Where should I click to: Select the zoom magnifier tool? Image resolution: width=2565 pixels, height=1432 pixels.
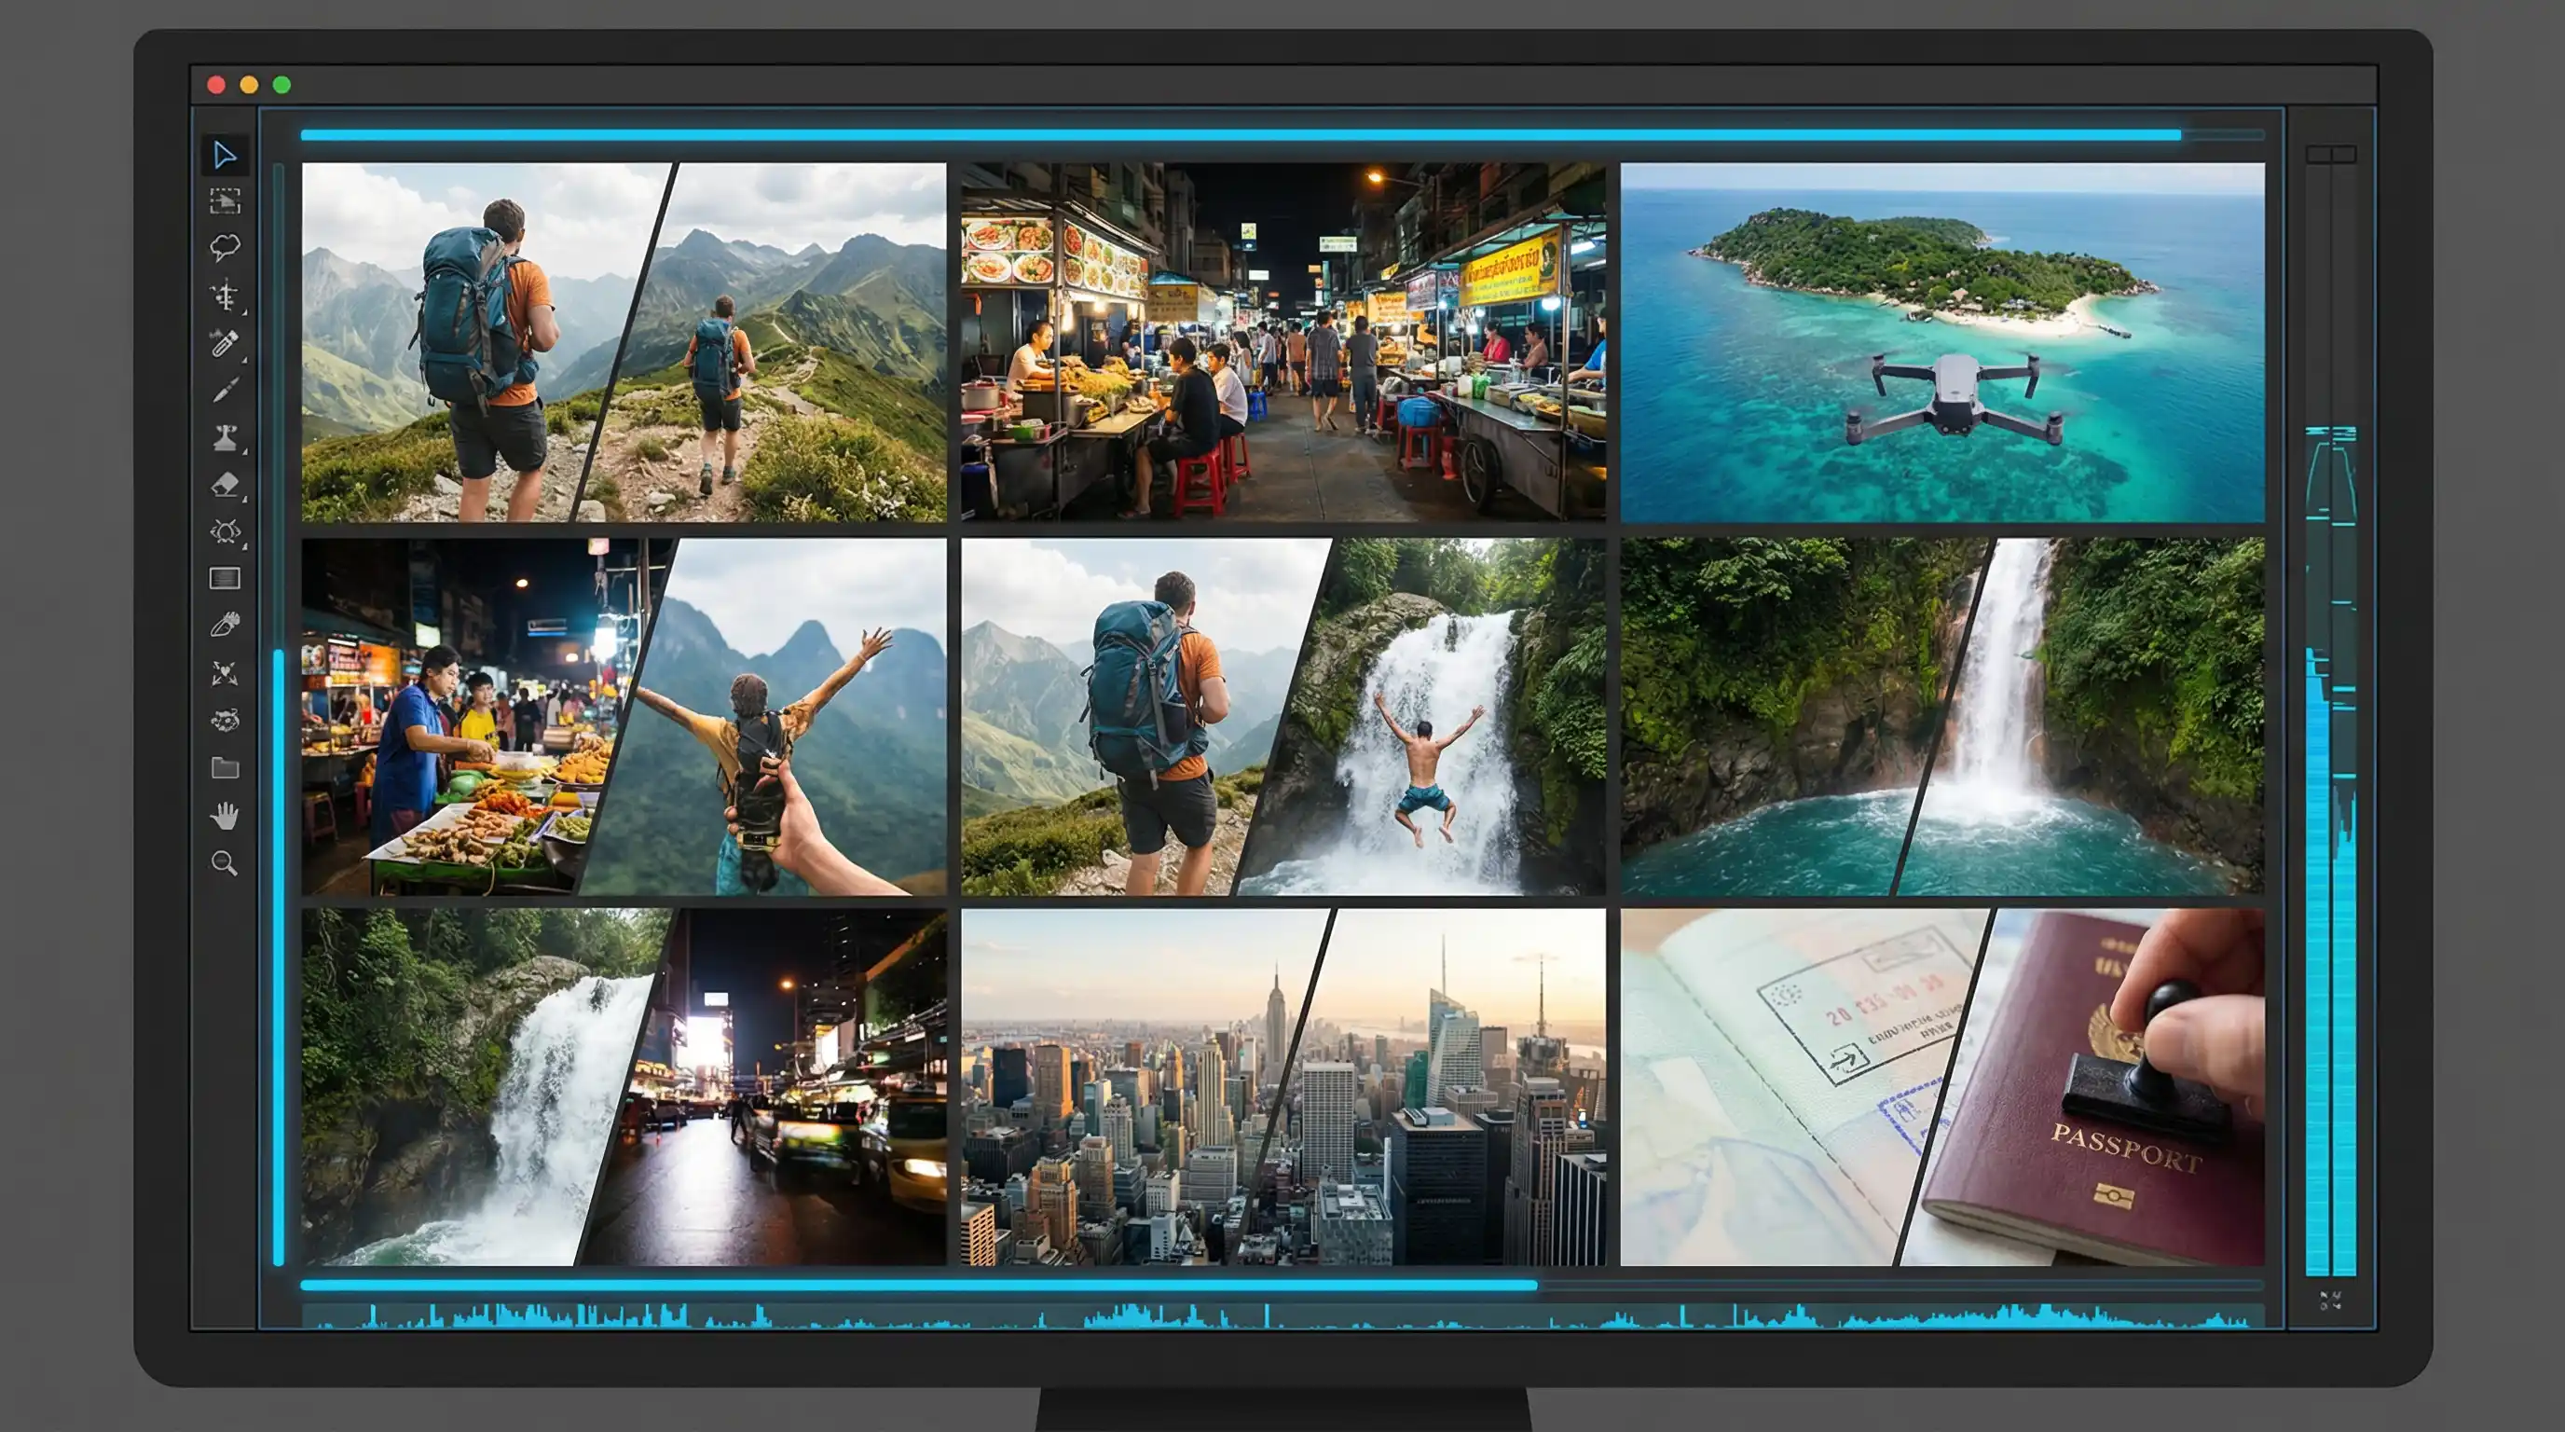coord(224,862)
